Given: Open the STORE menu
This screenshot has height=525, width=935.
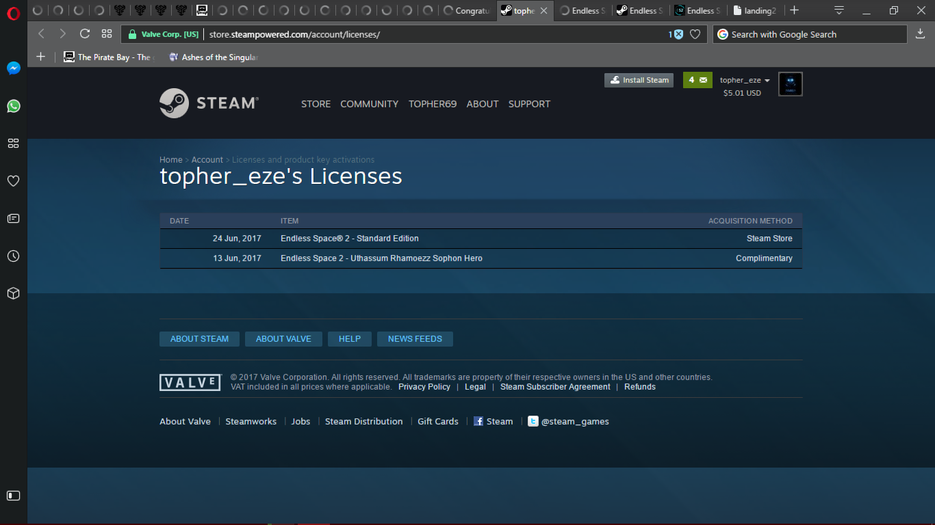Looking at the screenshot, I should tap(316, 104).
